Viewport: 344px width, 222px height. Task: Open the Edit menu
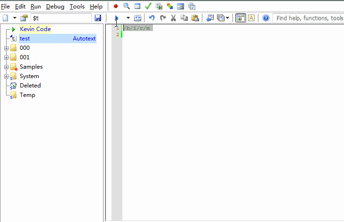(x=20, y=7)
